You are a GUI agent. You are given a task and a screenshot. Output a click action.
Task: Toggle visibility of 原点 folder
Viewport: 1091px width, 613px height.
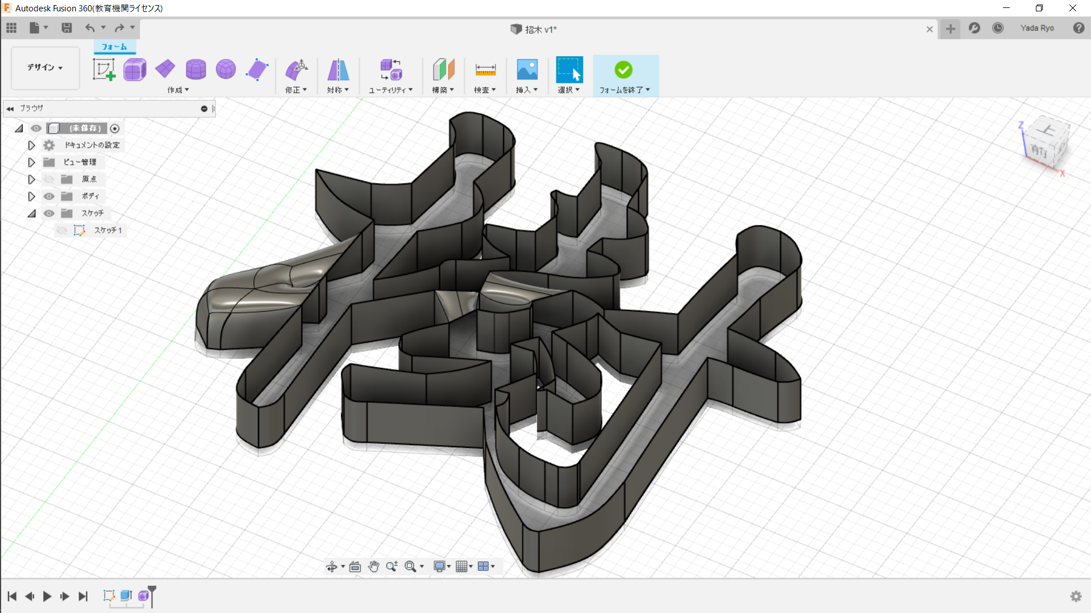point(49,179)
